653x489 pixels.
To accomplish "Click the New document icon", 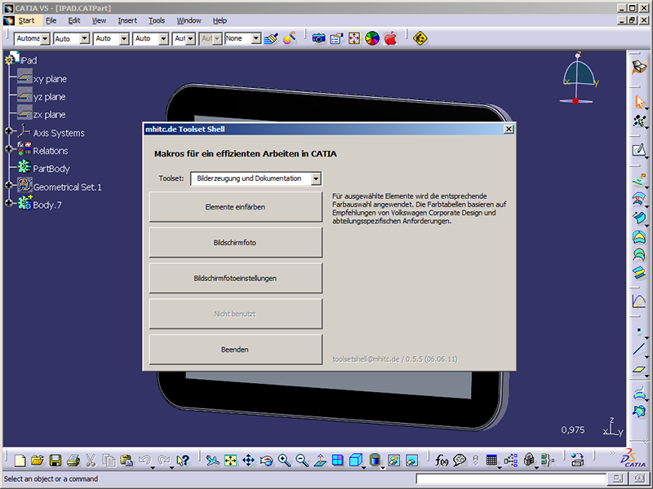I will [x=20, y=460].
